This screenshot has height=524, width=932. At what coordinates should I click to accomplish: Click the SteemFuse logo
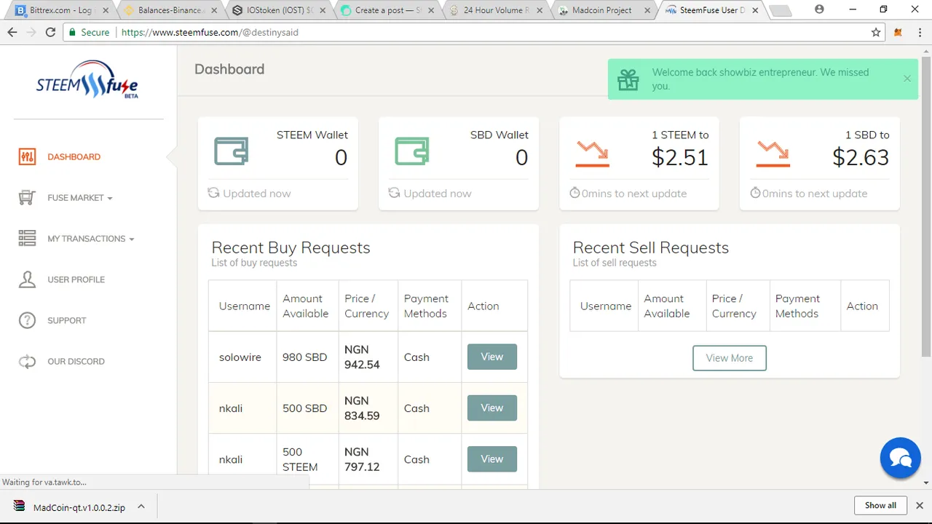[87, 80]
